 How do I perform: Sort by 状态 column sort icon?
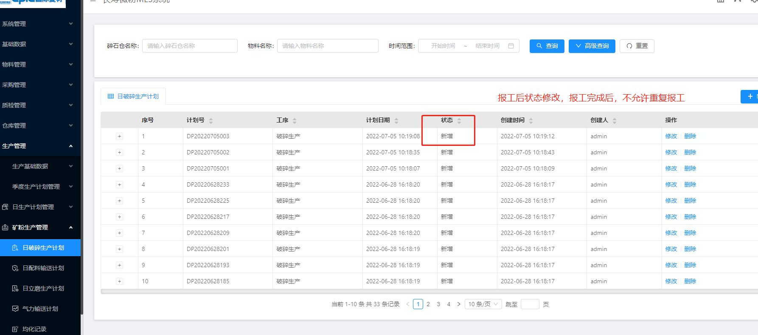[x=459, y=120]
